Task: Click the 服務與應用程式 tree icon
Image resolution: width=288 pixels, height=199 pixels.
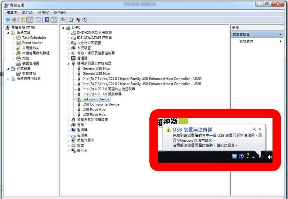Action: [13, 79]
